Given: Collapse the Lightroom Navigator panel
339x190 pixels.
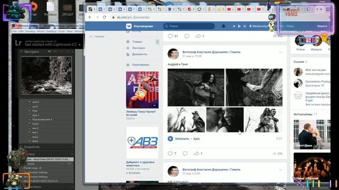Looking at the screenshot, I should [x=21, y=52].
